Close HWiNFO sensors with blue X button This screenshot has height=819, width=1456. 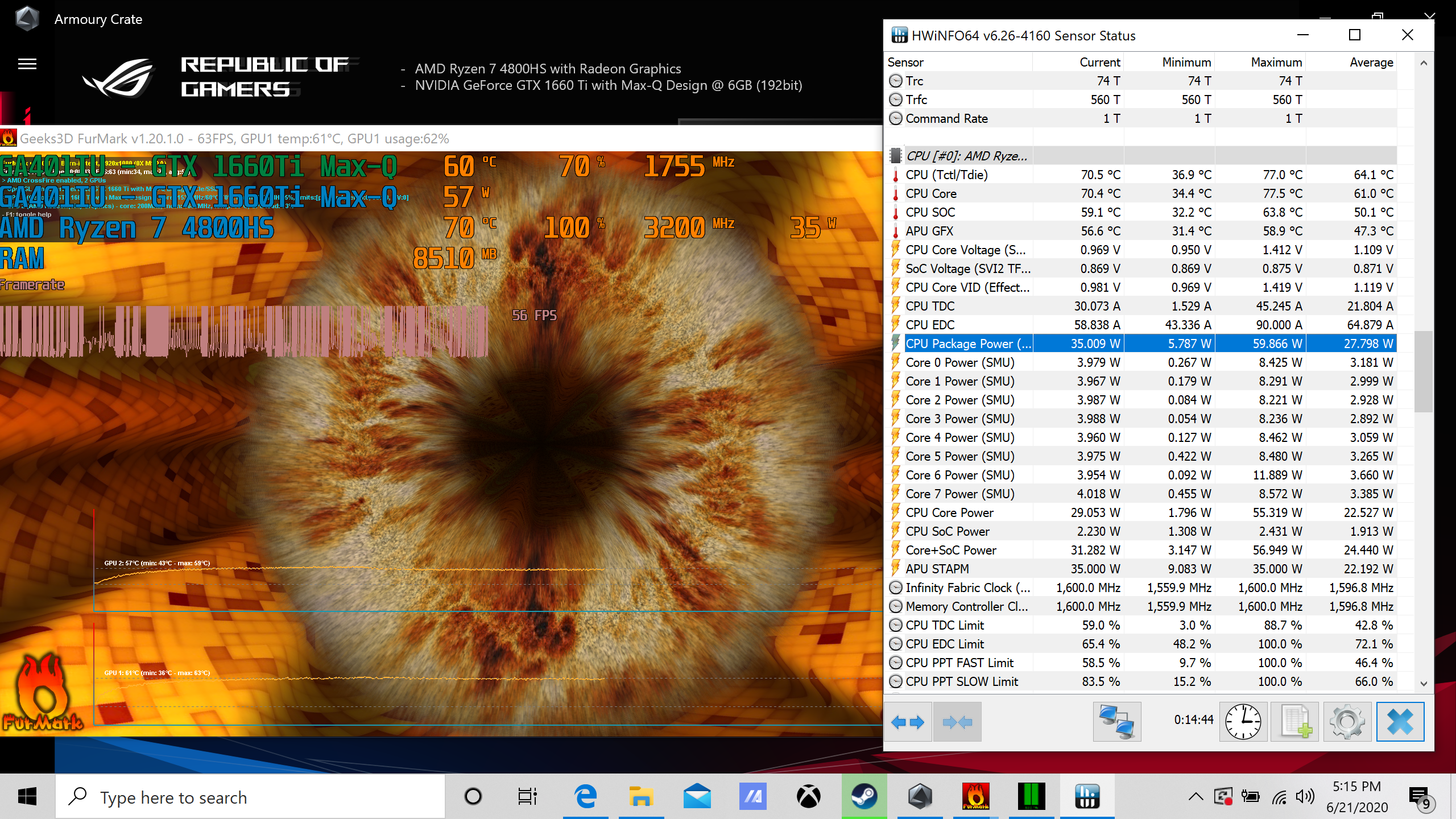pos(1400,722)
